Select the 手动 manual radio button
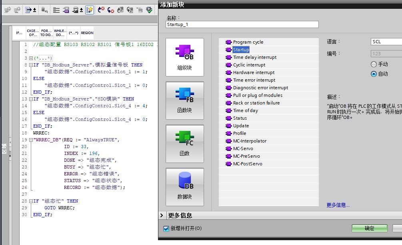This screenshot has width=402, height=245. tap(374, 64)
